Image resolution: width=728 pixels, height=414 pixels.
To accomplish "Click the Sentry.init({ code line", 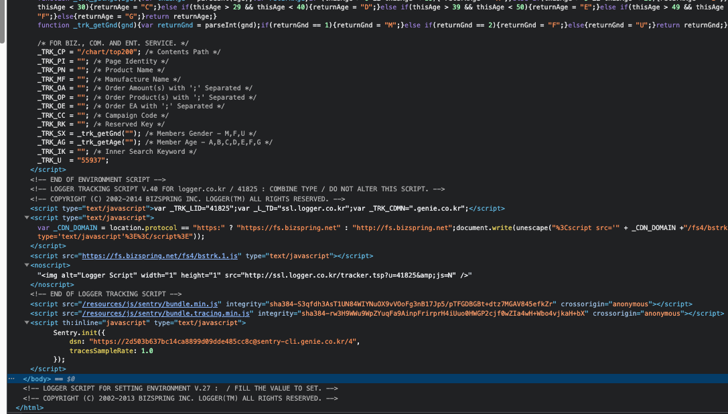I will click(x=79, y=332).
